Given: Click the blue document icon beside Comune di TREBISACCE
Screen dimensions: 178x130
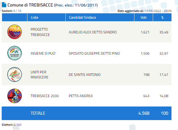Looking at the screenshot, I should tap(4, 5).
